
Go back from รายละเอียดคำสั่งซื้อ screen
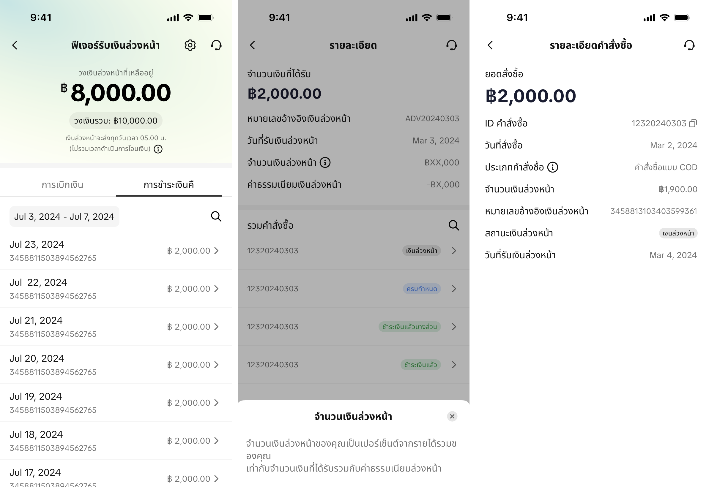(490, 45)
